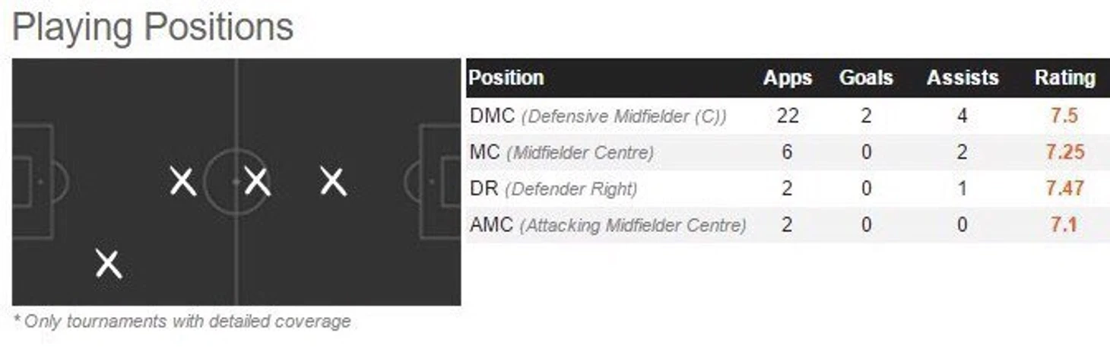Image resolution: width=1110 pixels, height=352 pixels.
Task: Sort table by Rating column header
Action: (x=1065, y=78)
